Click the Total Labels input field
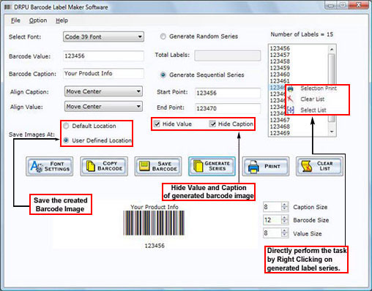 228,56
